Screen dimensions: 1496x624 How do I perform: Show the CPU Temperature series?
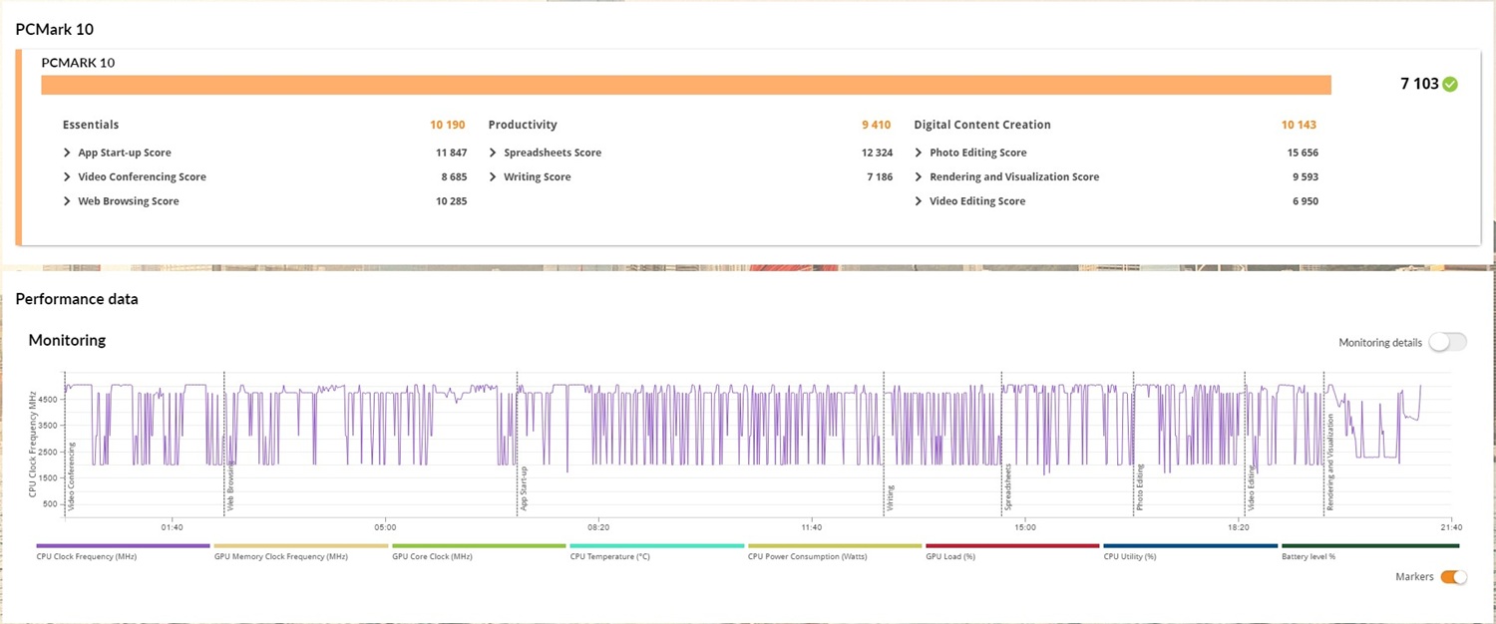[x=656, y=546]
